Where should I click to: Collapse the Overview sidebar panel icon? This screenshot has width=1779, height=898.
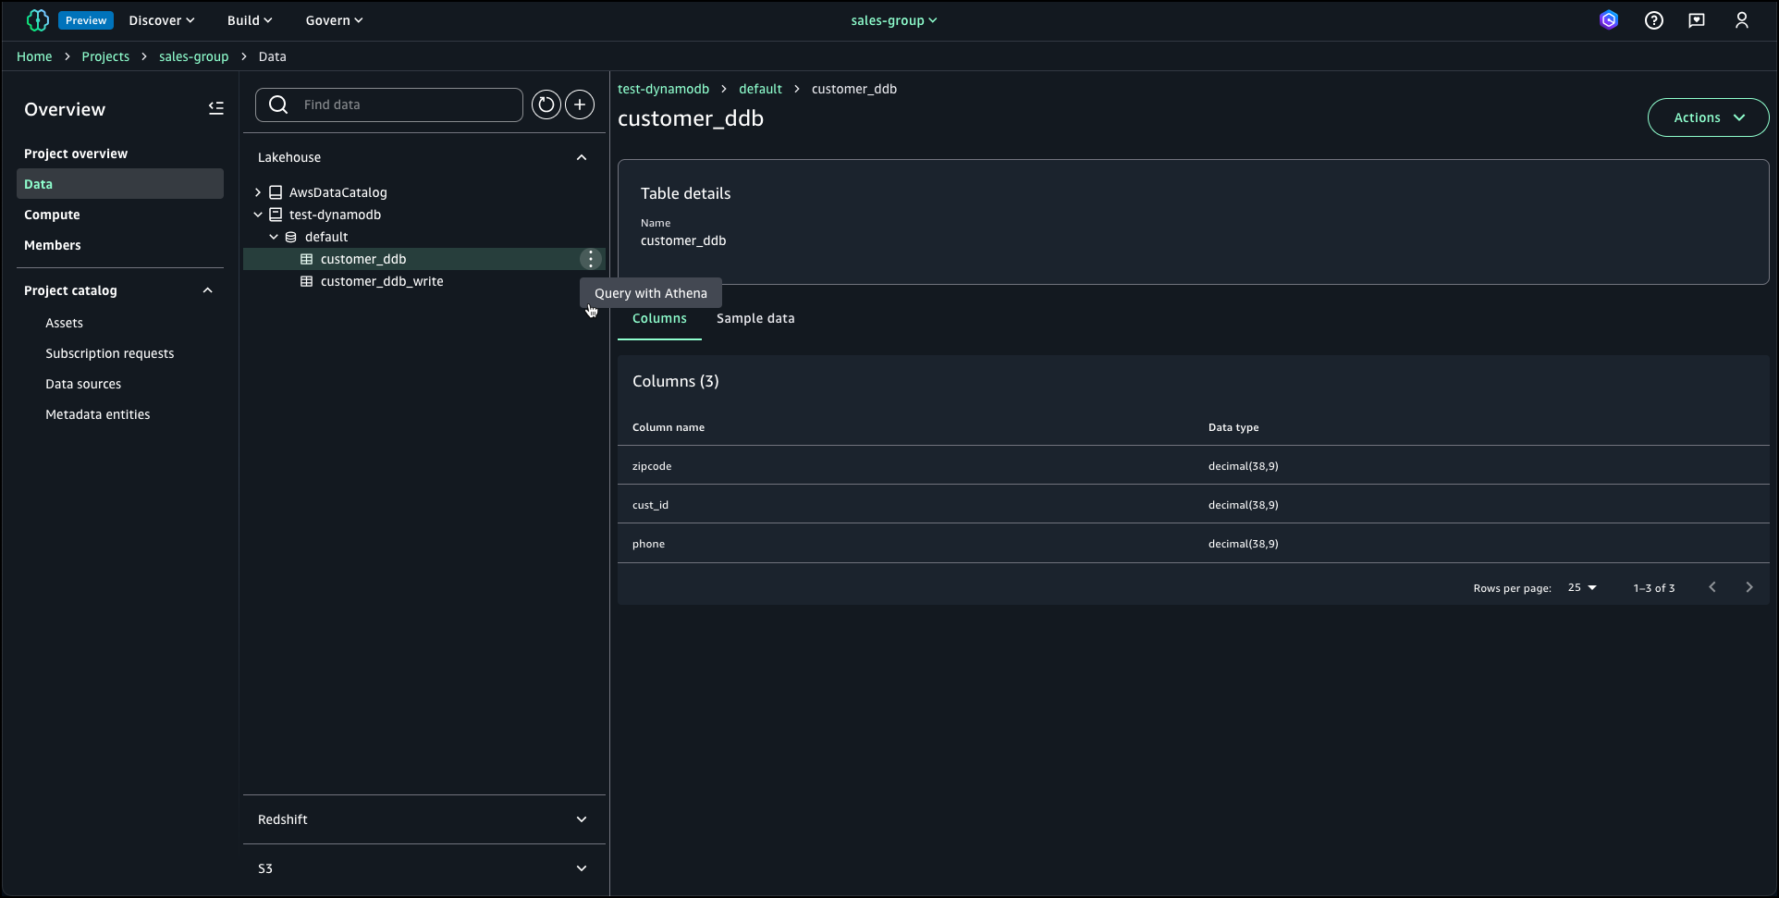pos(216,108)
